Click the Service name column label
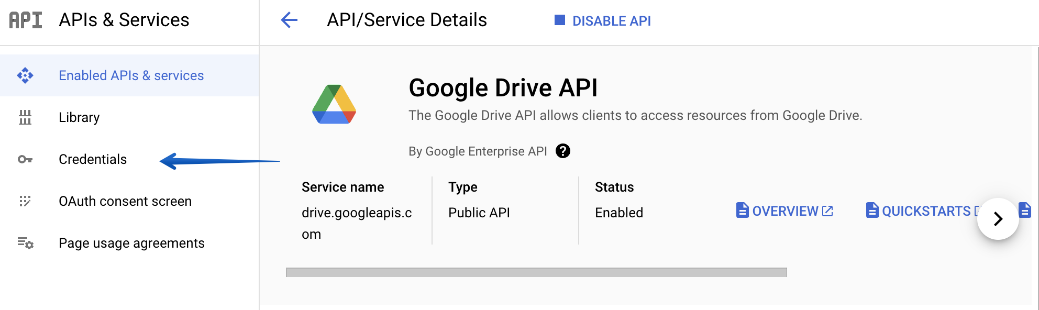The height and width of the screenshot is (310, 1039). (x=343, y=187)
